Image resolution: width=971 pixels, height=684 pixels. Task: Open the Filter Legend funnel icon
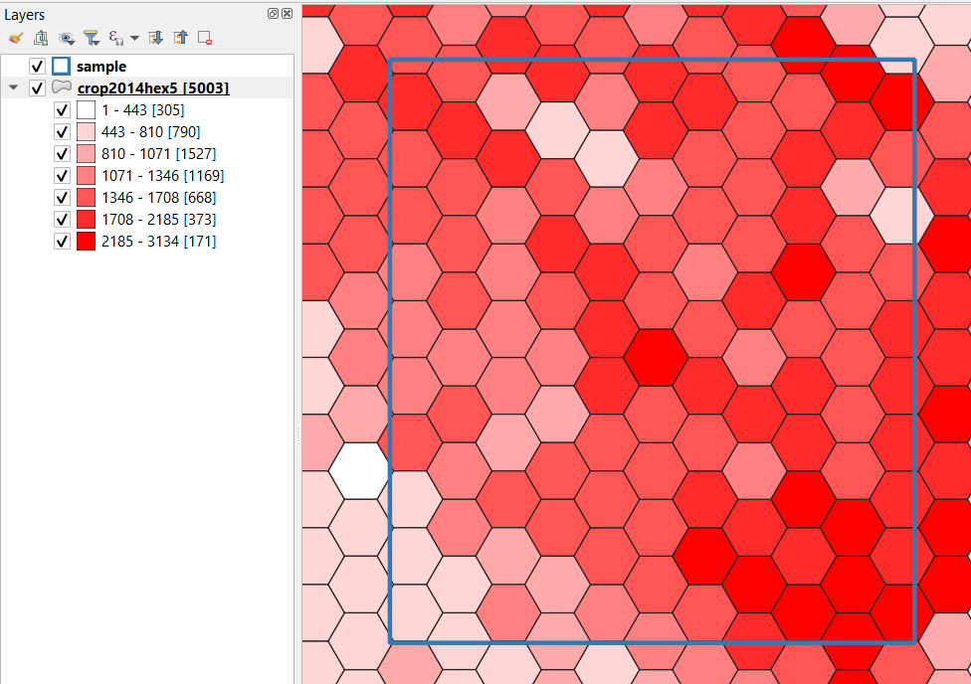pyautogui.click(x=92, y=38)
